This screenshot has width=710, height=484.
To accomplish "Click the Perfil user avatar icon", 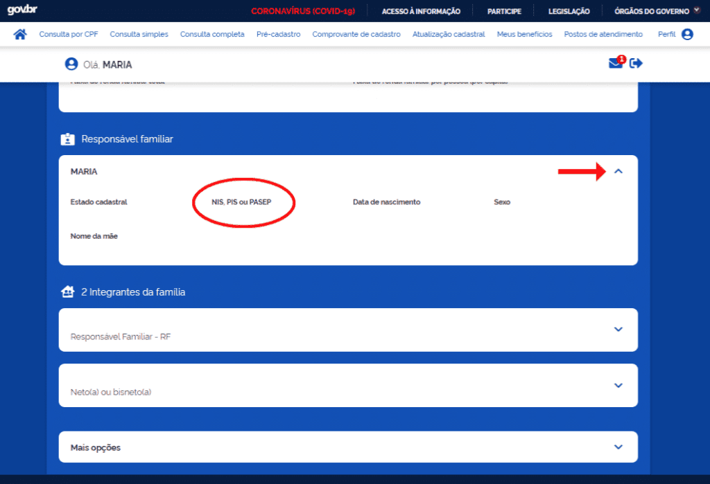I will point(687,34).
